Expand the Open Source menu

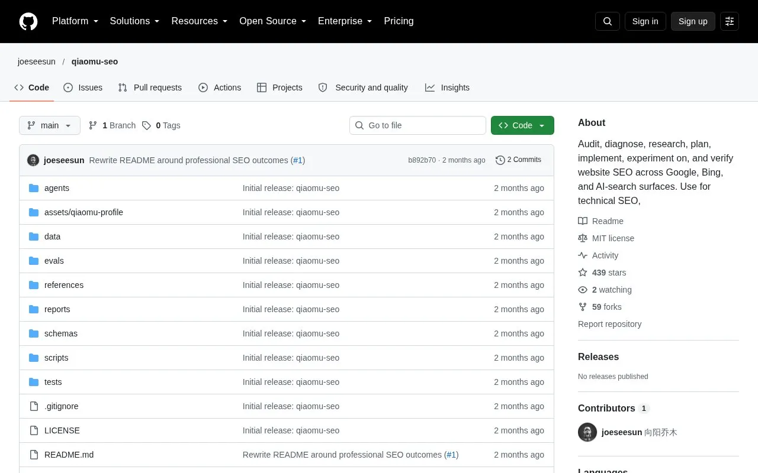click(273, 21)
